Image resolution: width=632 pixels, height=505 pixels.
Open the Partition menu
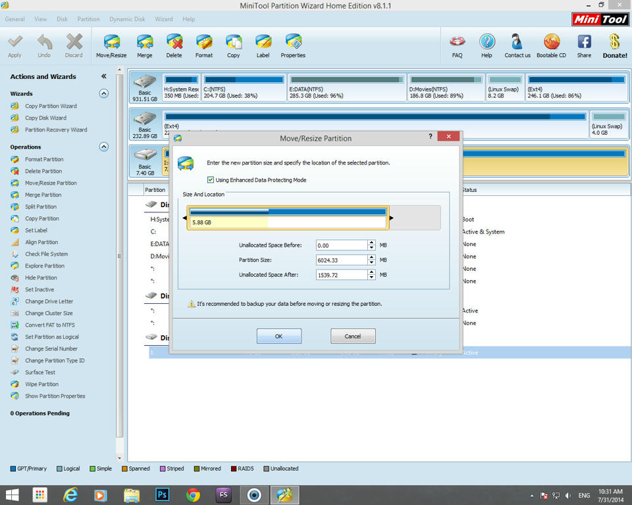tap(88, 19)
